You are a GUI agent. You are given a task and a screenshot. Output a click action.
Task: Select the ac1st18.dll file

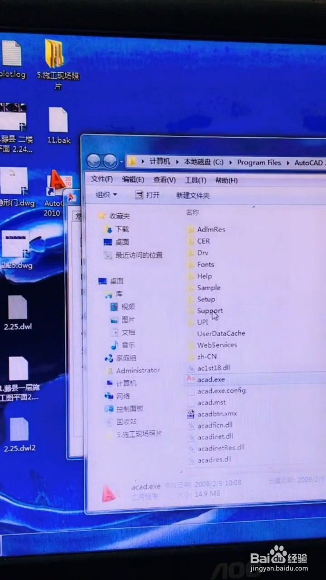pos(209,368)
